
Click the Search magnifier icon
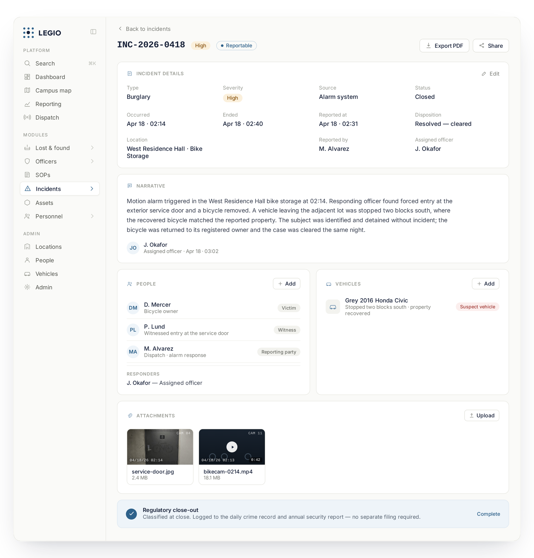[x=27, y=63]
